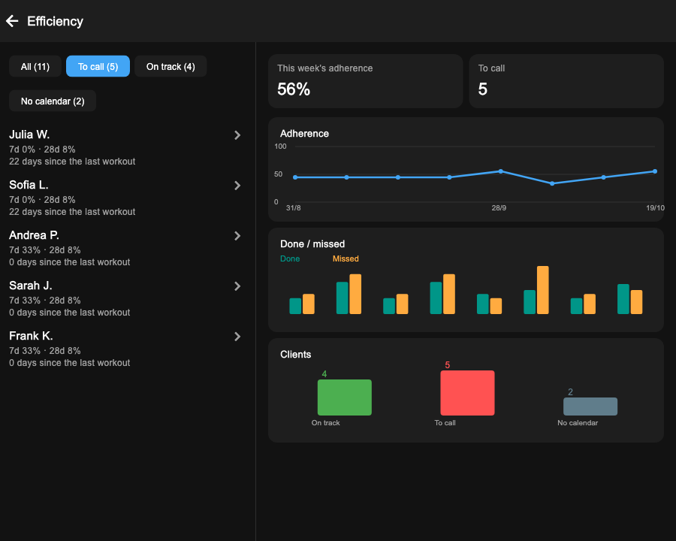Click the Clients chart title
This screenshot has width=676, height=541.
pos(296,355)
